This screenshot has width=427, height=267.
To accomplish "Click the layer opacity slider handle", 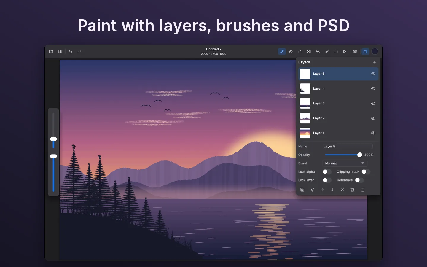I will [360, 155].
